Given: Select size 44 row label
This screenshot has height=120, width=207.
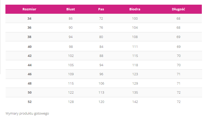Looking at the screenshot, I should (29, 65).
